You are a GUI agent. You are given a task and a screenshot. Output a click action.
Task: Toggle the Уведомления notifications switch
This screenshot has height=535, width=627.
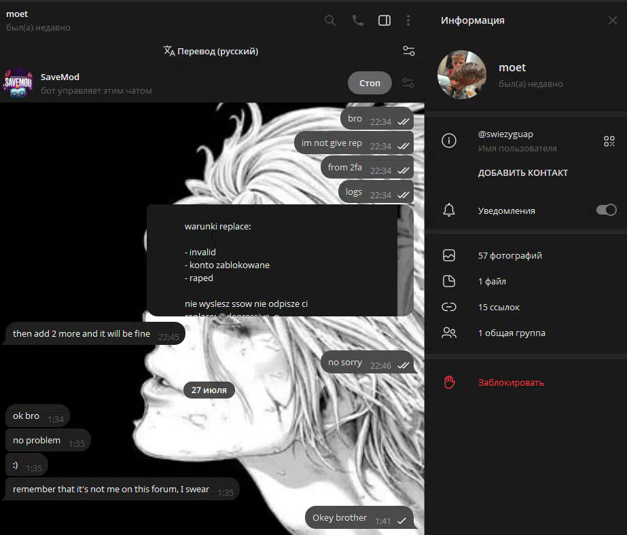coord(606,210)
